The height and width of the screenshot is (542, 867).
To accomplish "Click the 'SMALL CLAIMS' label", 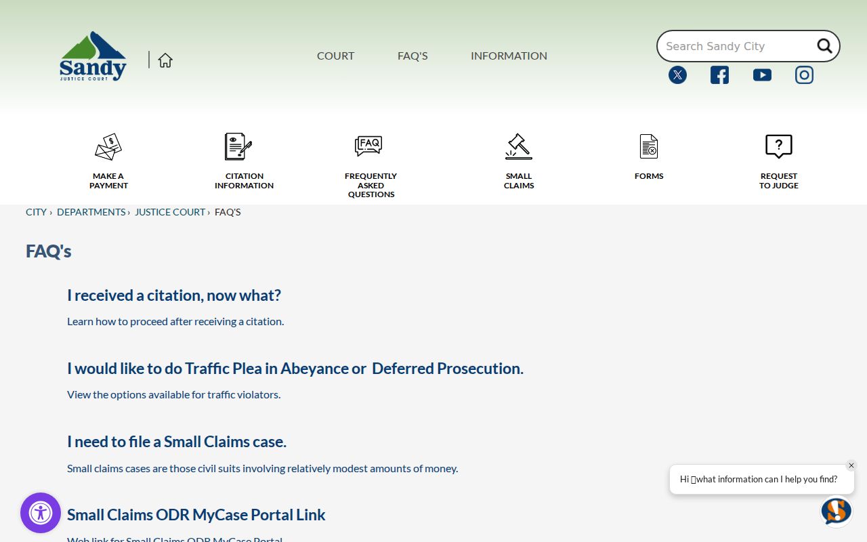I will coord(519,181).
